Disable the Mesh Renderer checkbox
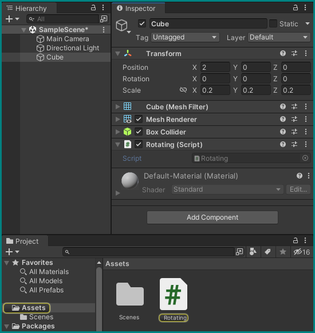 click(139, 119)
